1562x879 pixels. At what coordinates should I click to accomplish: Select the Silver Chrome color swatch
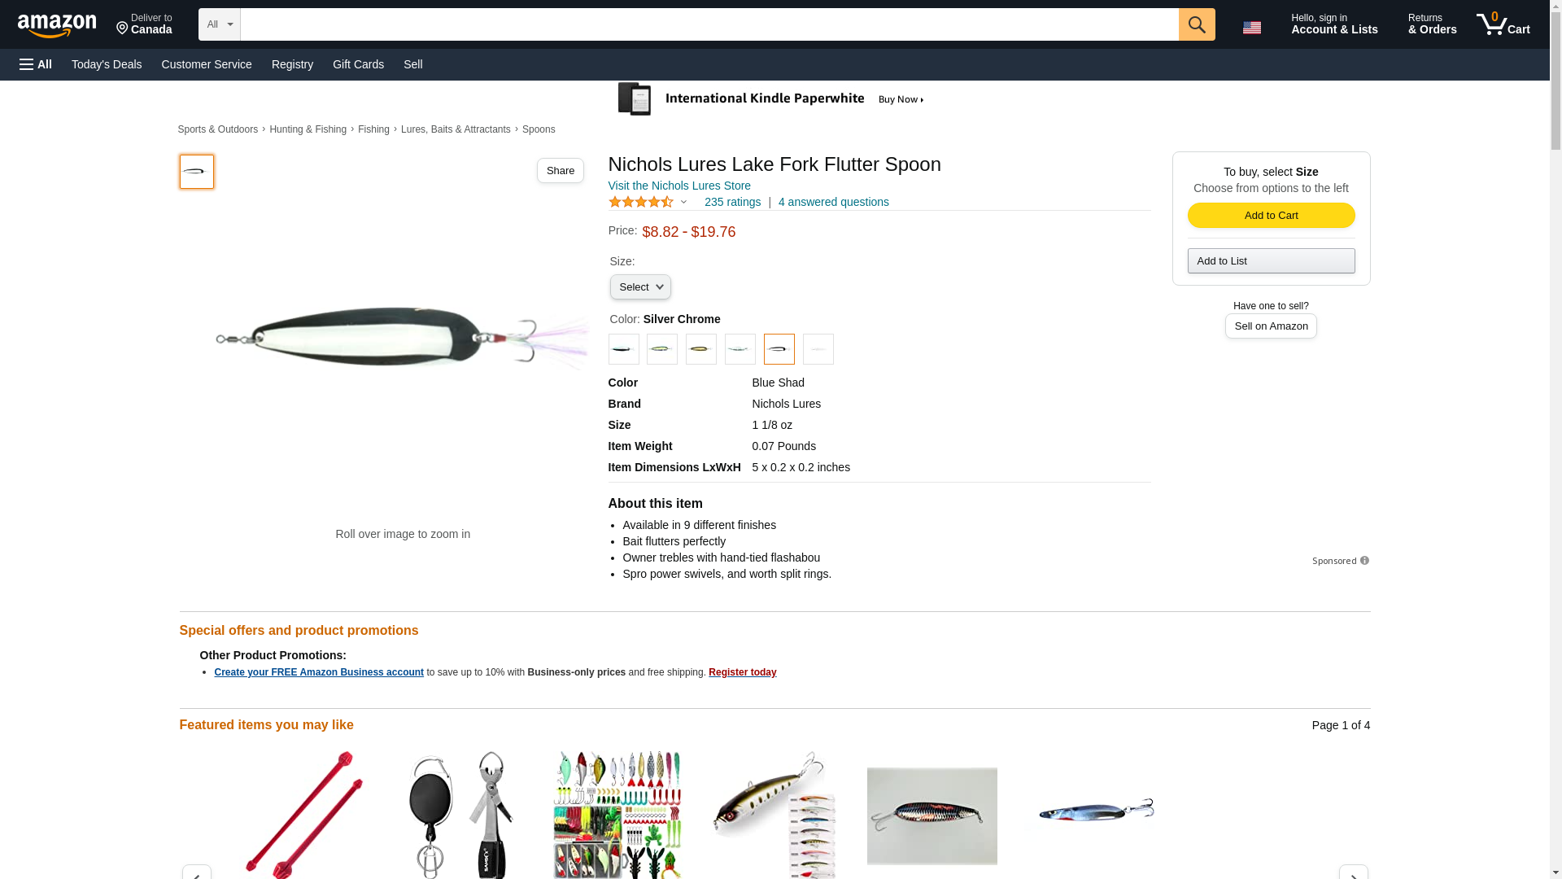click(779, 349)
